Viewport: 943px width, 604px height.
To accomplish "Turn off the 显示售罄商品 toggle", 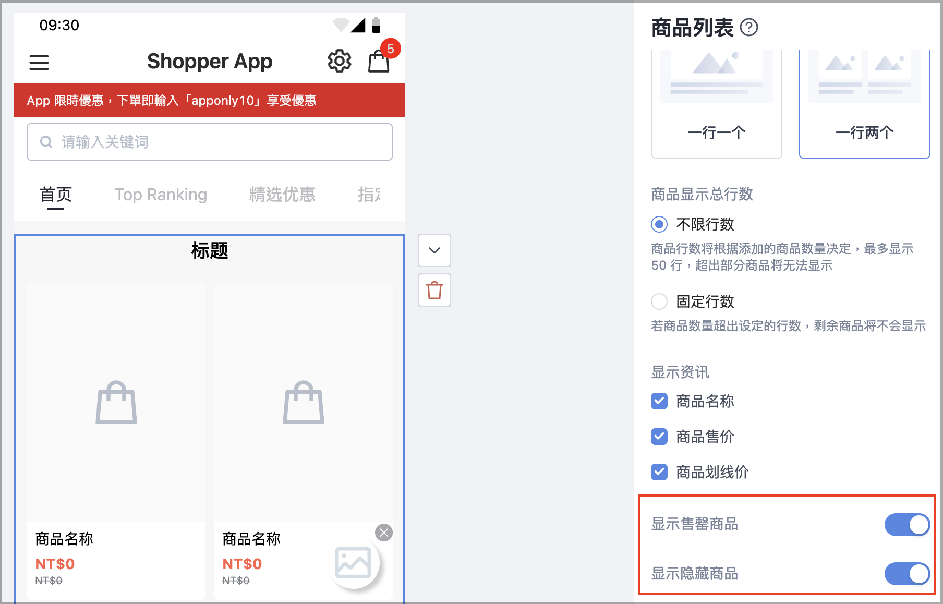I will (907, 525).
